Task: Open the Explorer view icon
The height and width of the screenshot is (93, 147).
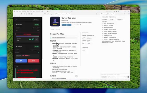Action: pos(22,14)
